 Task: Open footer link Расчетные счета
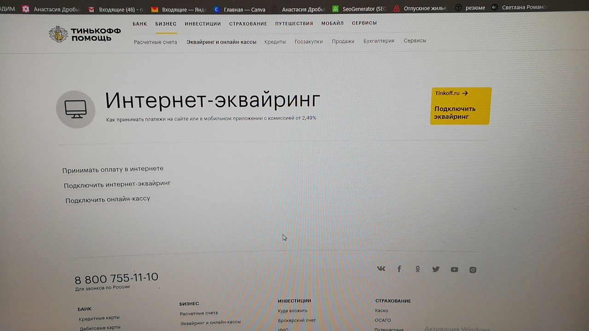199,313
